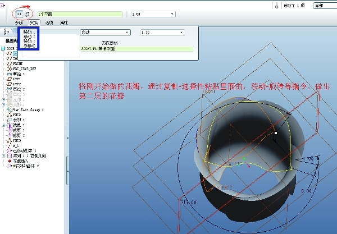The width and height of the screenshot is (337, 234).
Task: Click the white drag handle on model
Action: (x=276, y=133)
